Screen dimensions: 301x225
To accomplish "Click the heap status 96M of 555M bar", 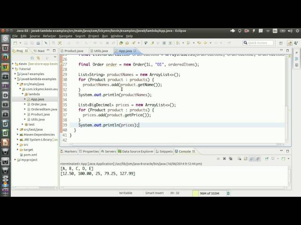I will click(x=209, y=193).
